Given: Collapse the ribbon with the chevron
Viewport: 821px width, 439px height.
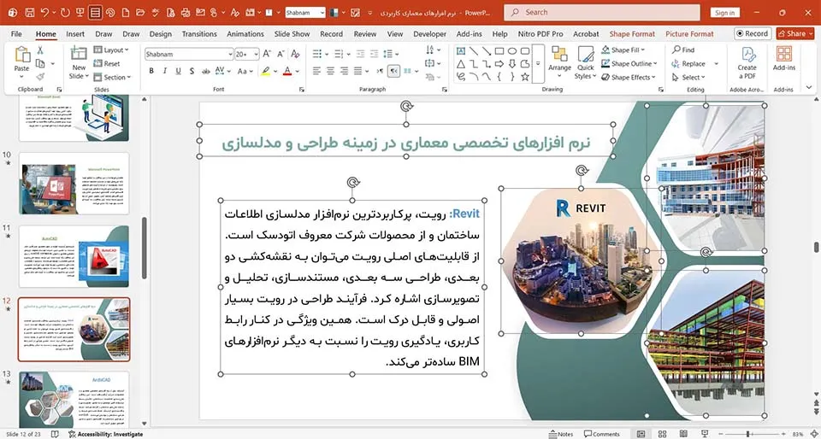Looking at the screenshot, I should 809,87.
